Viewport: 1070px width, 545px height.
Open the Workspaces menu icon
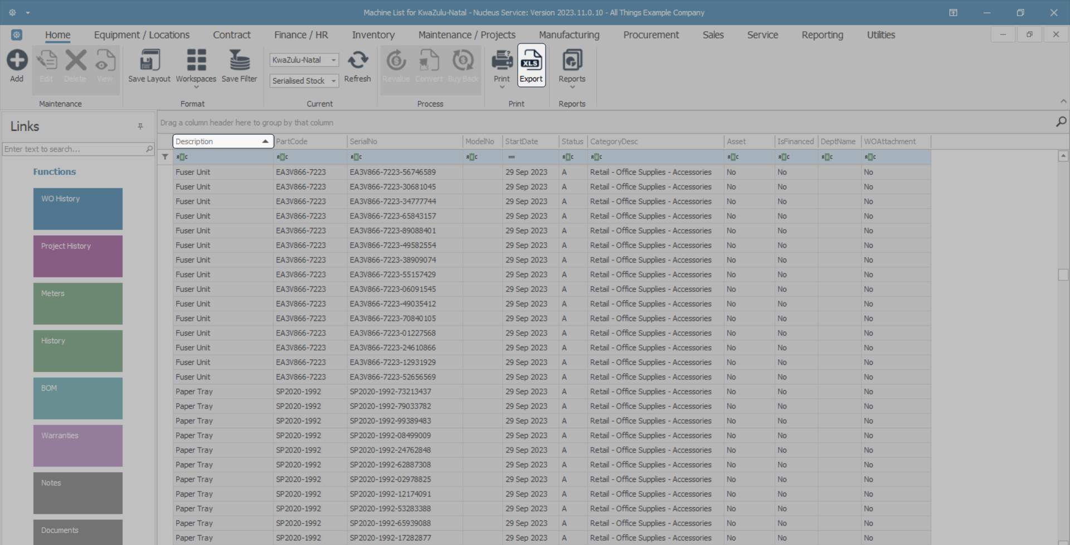196,61
